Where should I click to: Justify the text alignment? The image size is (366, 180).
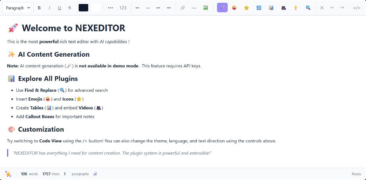click(169, 8)
